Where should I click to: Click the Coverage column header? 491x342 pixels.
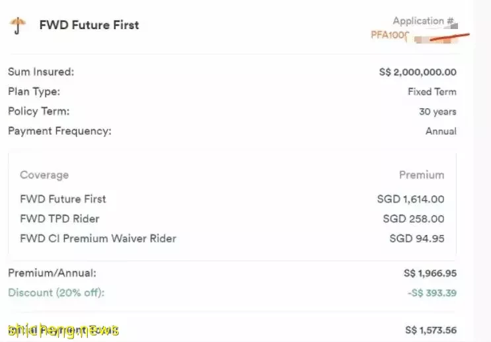coord(44,175)
